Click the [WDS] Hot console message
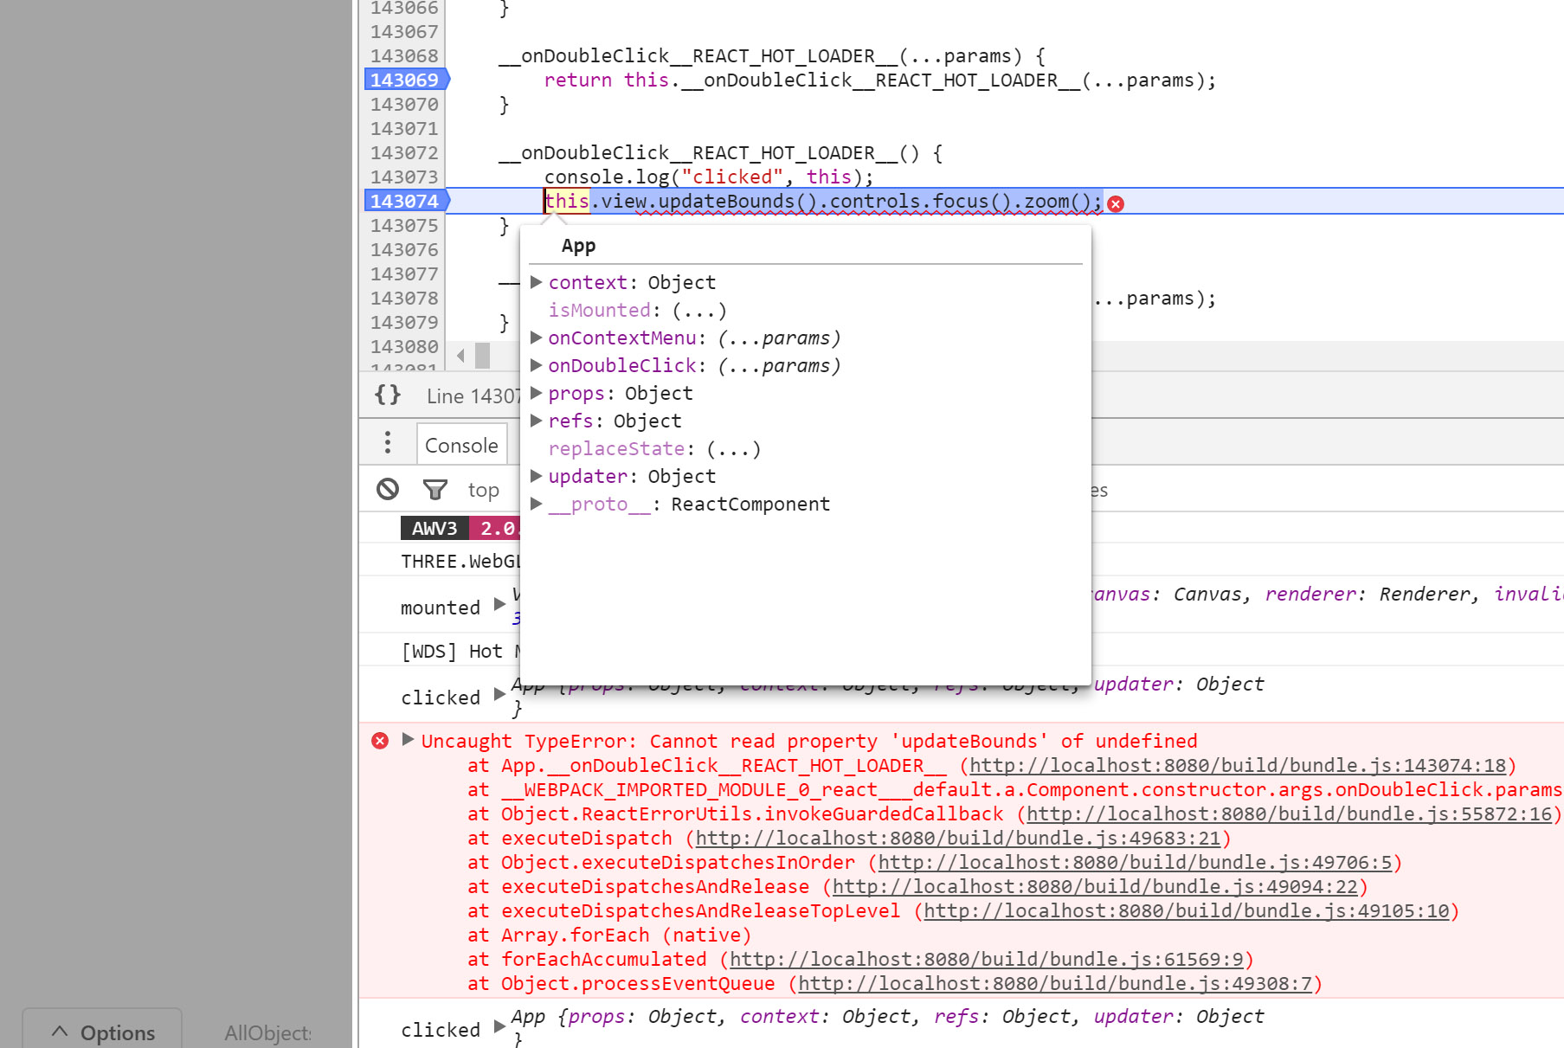The image size is (1564, 1048). [460, 651]
